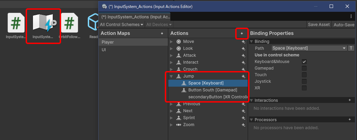Select the OrbitFollow C# script icon
Image resolution: width=357 pixels, height=140 pixels.
(x=69, y=23)
